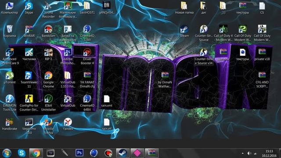
Task: Click the WinRAR taskbar button
Action: pyautogui.click(x=152, y=153)
